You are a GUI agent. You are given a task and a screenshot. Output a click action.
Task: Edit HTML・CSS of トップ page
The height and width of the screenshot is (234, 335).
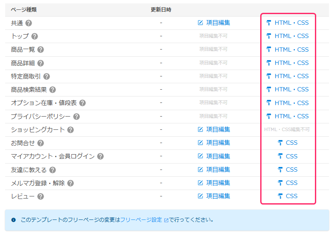tap(287, 36)
